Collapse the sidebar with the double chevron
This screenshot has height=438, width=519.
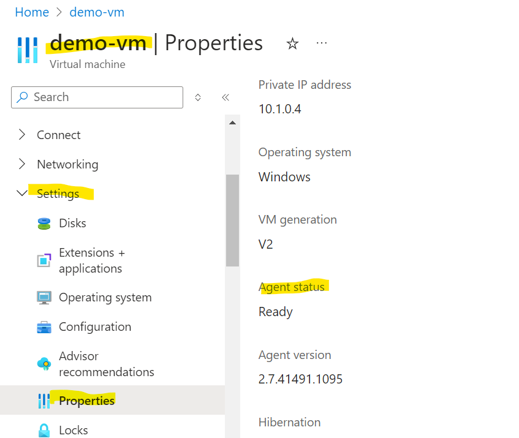(225, 97)
